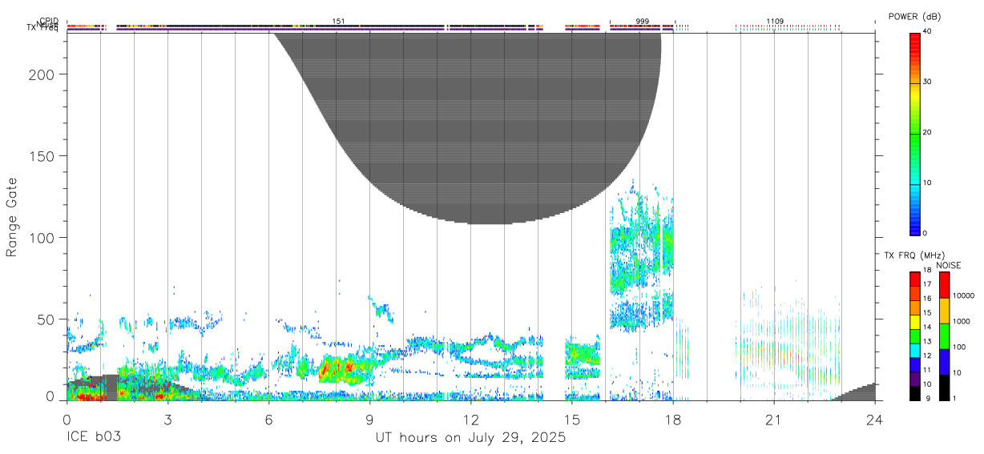Pick the blue segment of NOISE bar
The height and width of the screenshot is (454, 984).
[x=944, y=361]
